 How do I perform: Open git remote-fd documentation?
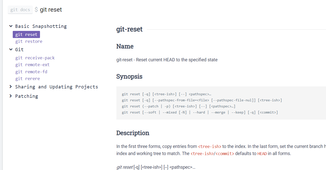(x=31, y=72)
